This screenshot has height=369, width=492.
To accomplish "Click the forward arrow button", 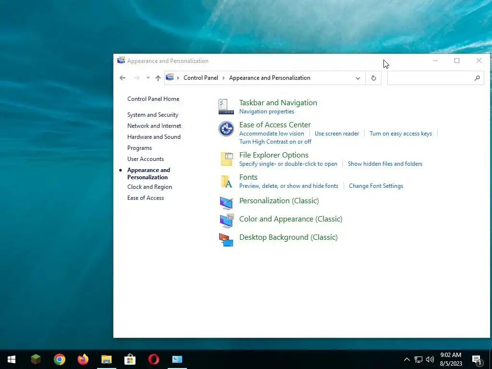I will (136, 78).
